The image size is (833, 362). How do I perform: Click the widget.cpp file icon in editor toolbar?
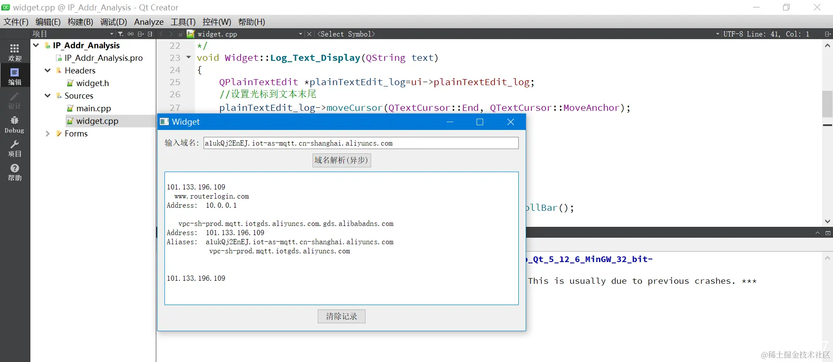point(191,34)
